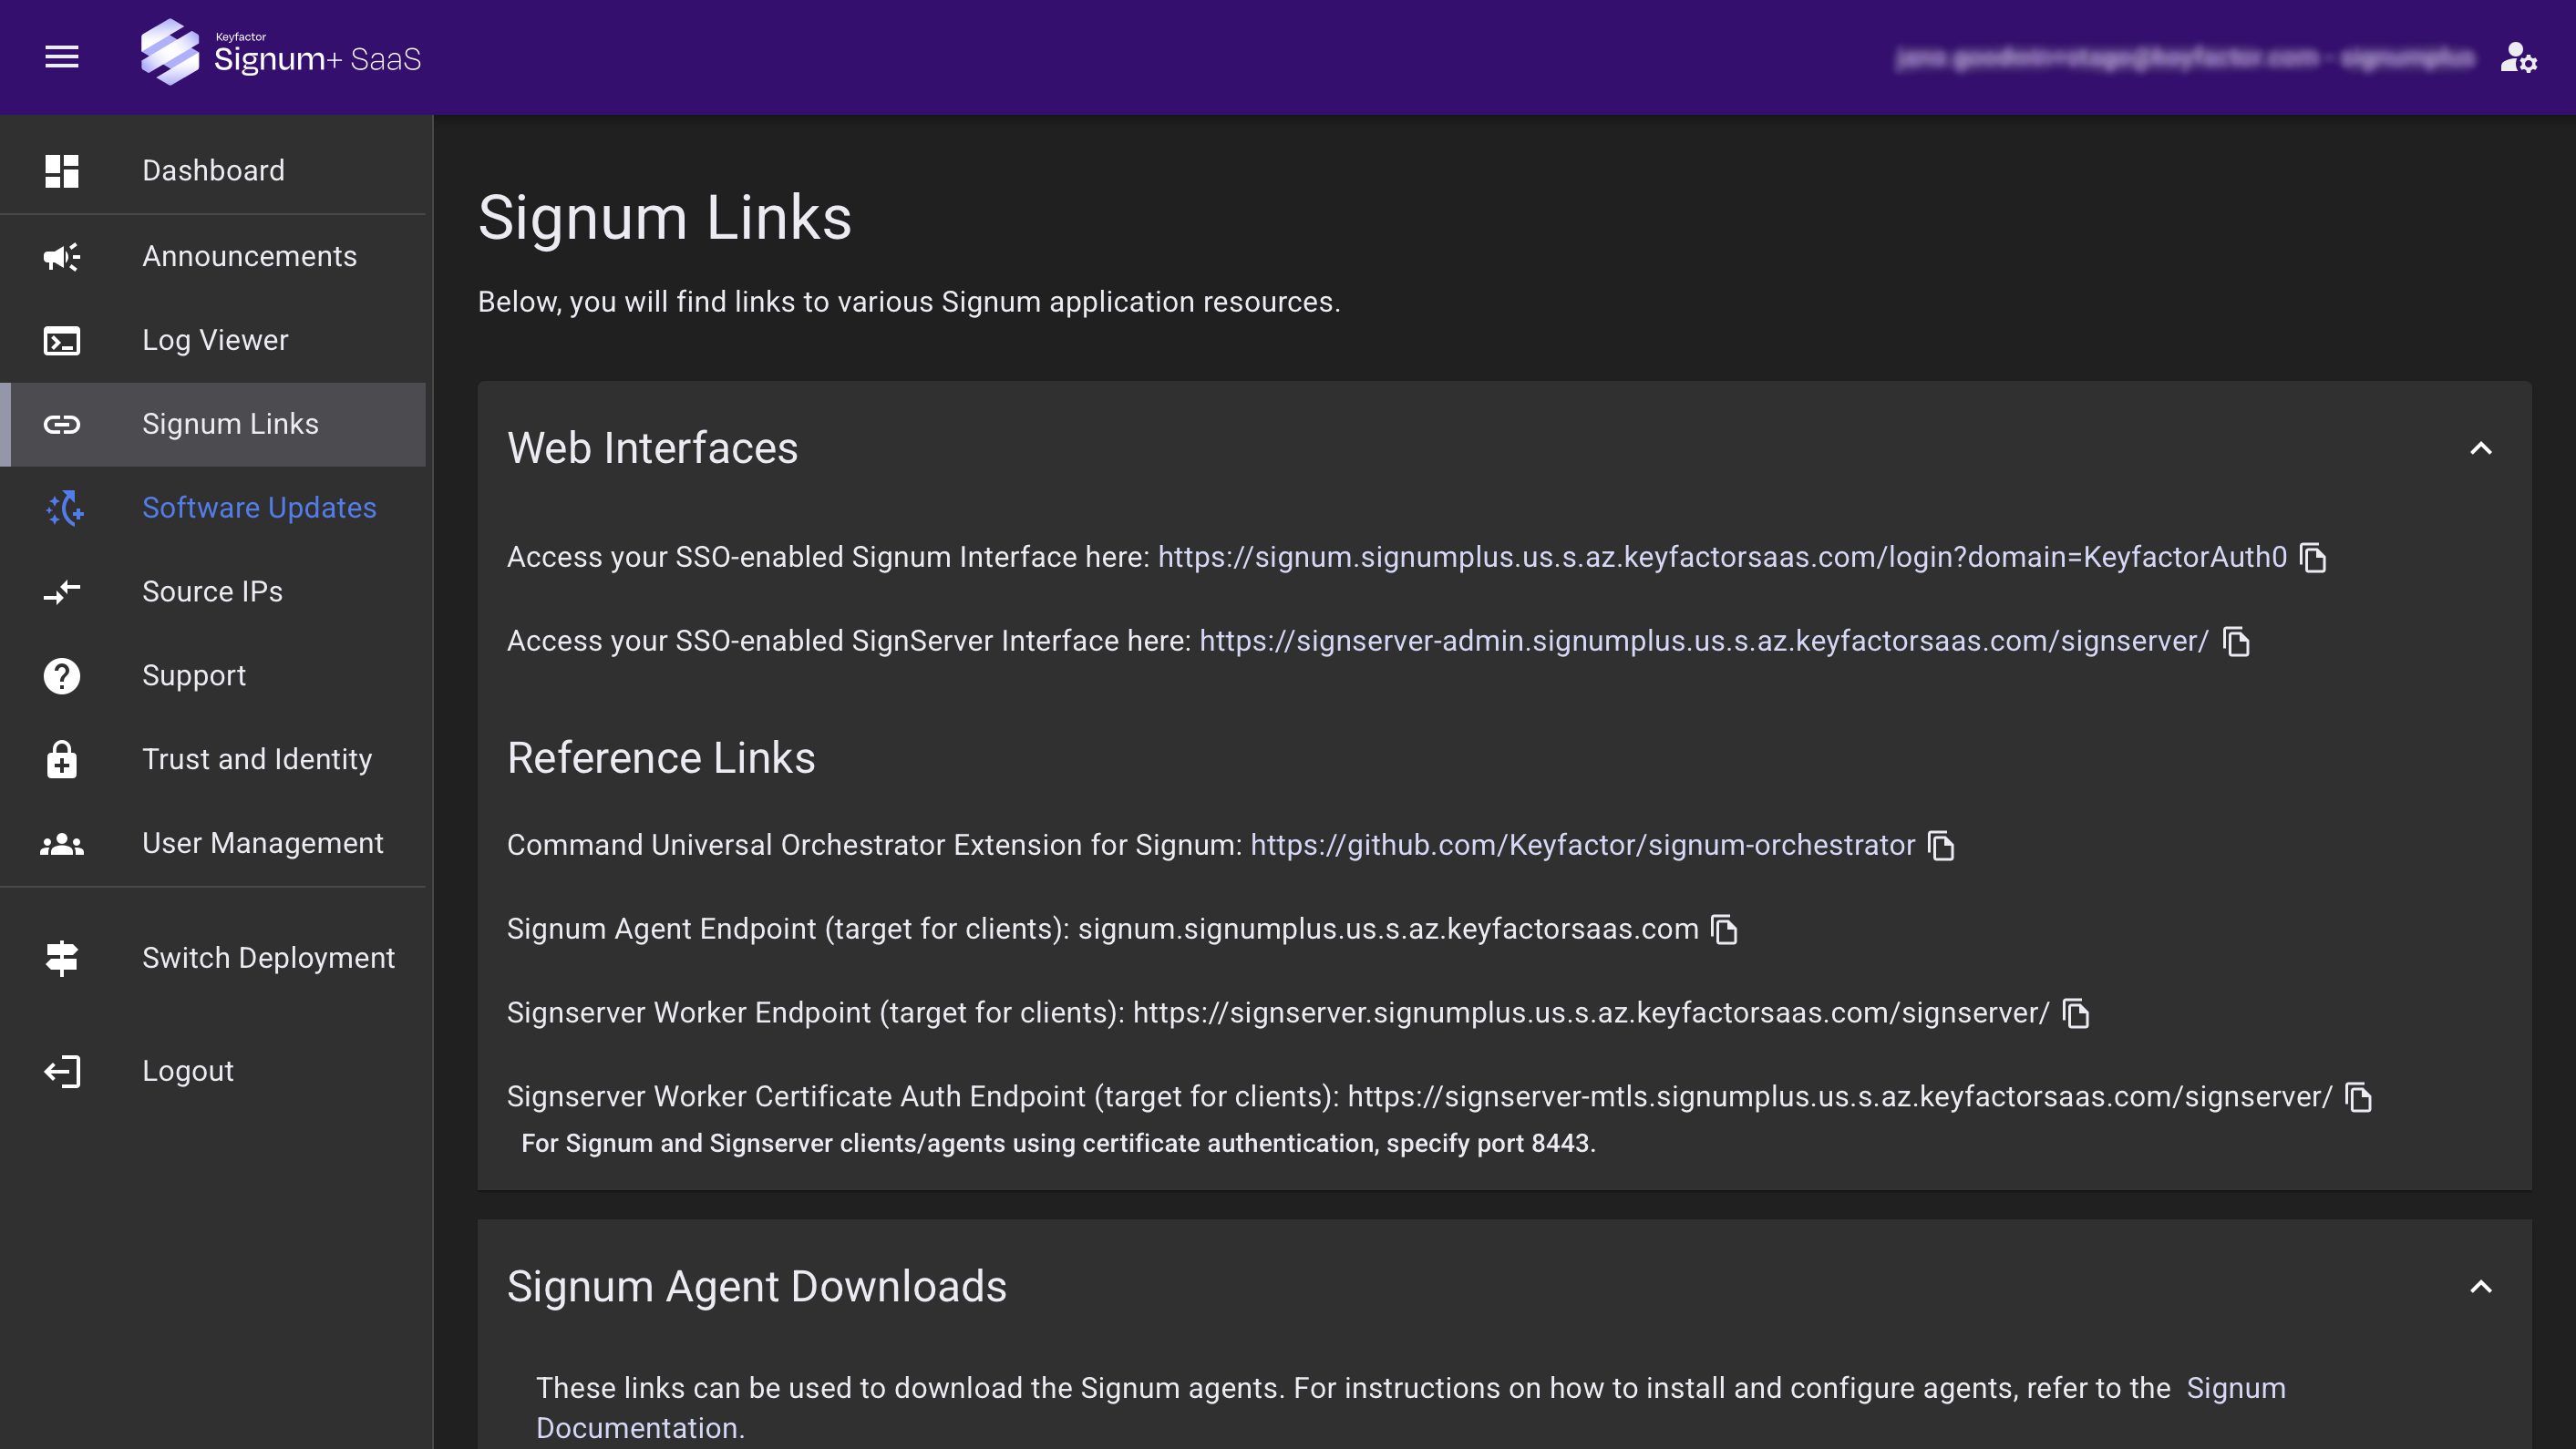Click the Source IPs arrows icon
This screenshot has height=1449, width=2576.
(x=61, y=592)
